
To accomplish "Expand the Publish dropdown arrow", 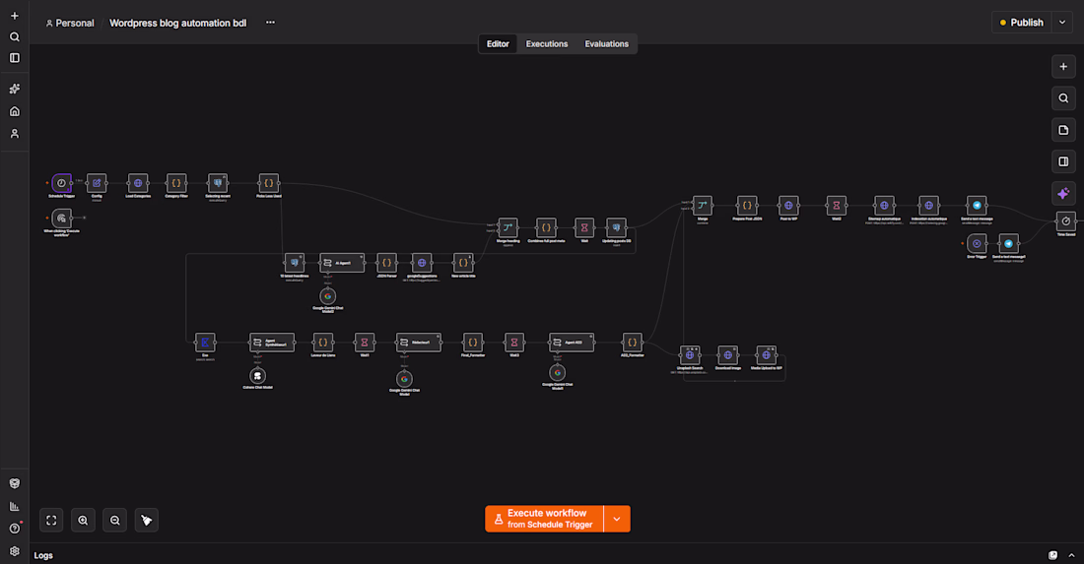I will coord(1062,23).
